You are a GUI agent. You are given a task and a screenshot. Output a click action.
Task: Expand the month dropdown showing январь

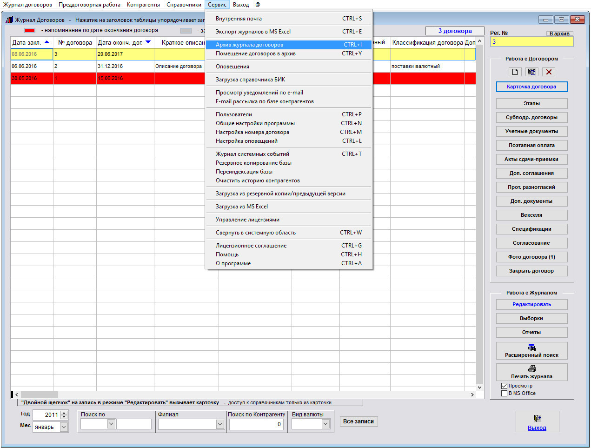64,427
